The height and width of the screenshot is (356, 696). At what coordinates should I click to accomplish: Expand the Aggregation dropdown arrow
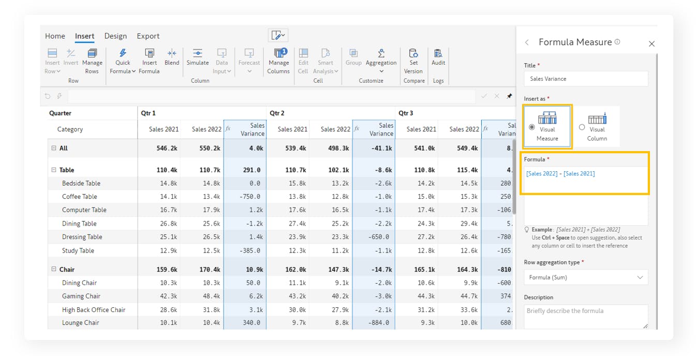coord(381,71)
